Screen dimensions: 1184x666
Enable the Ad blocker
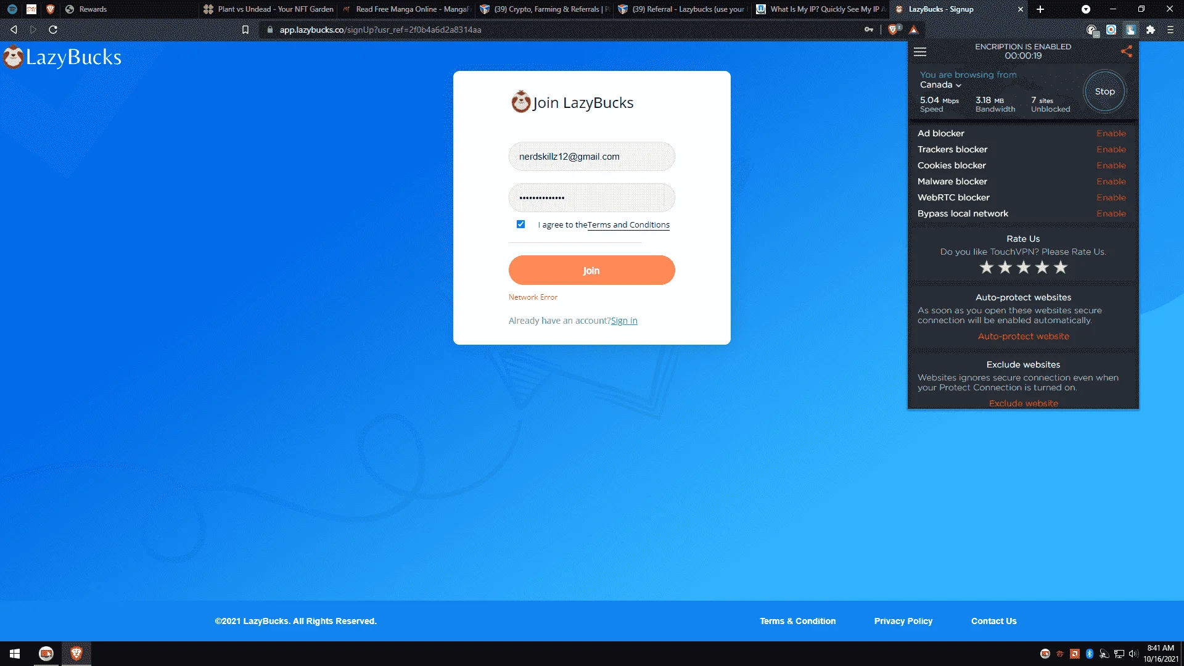point(1111,133)
